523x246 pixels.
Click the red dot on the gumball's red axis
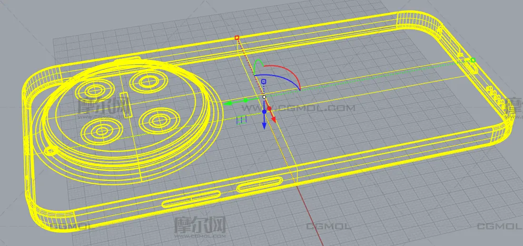pos(269,109)
